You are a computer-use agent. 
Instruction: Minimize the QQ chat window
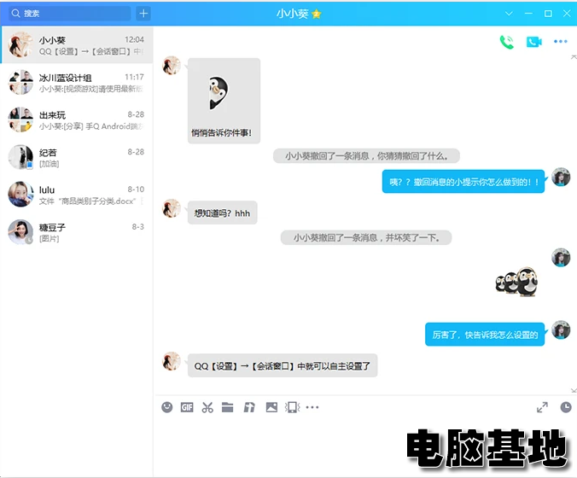click(x=528, y=14)
